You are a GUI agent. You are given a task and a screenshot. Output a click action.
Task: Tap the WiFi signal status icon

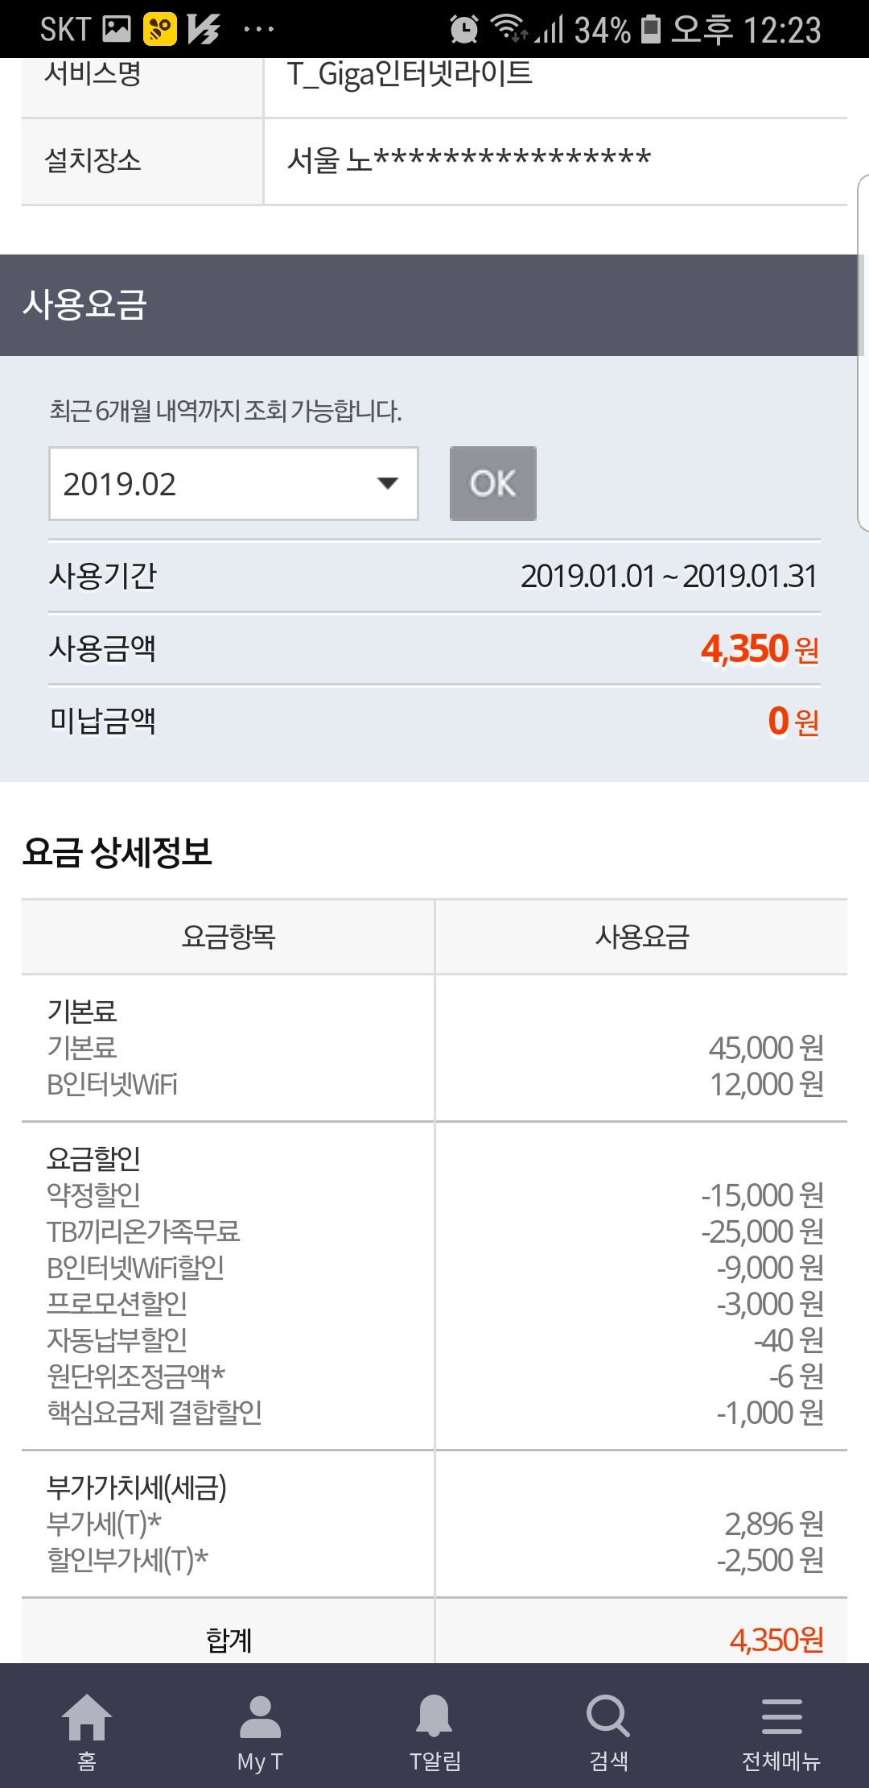click(x=509, y=28)
